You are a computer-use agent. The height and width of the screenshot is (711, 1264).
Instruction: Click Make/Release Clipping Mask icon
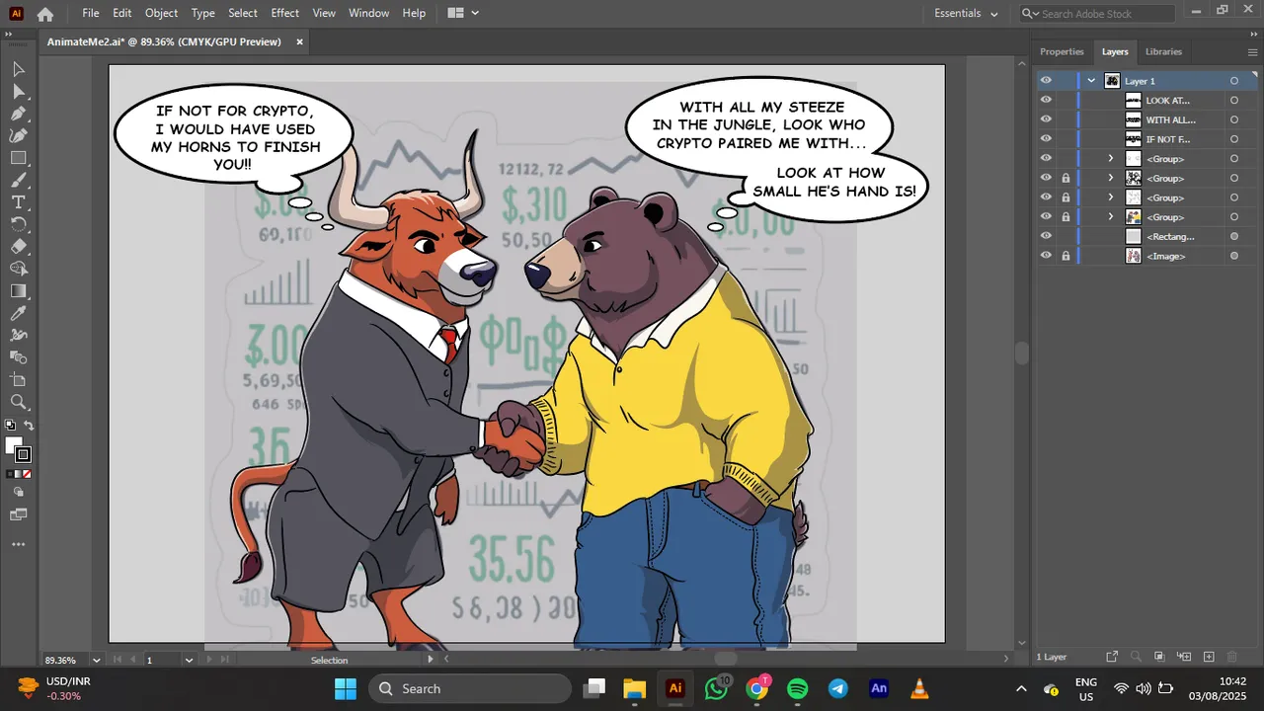point(1159,657)
